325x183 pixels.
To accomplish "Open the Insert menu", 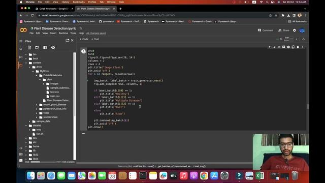I will [x=53, y=33].
